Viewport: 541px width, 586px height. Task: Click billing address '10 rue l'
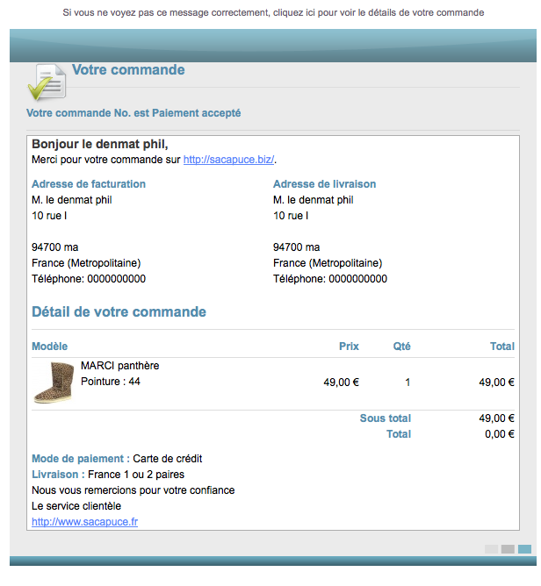point(49,216)
